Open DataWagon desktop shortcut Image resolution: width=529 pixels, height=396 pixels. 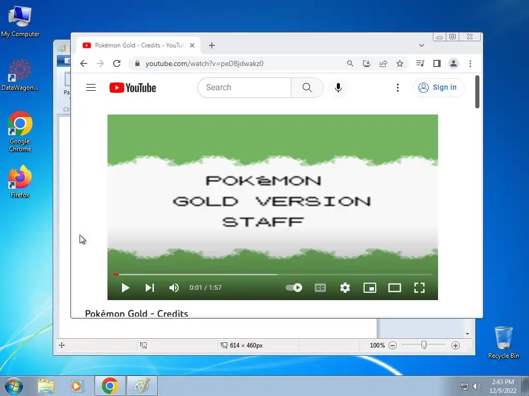point(20,75)
